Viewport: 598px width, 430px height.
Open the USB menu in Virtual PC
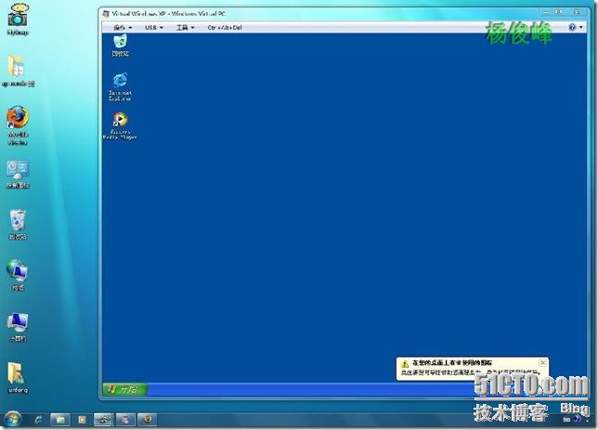coord(154,28)
